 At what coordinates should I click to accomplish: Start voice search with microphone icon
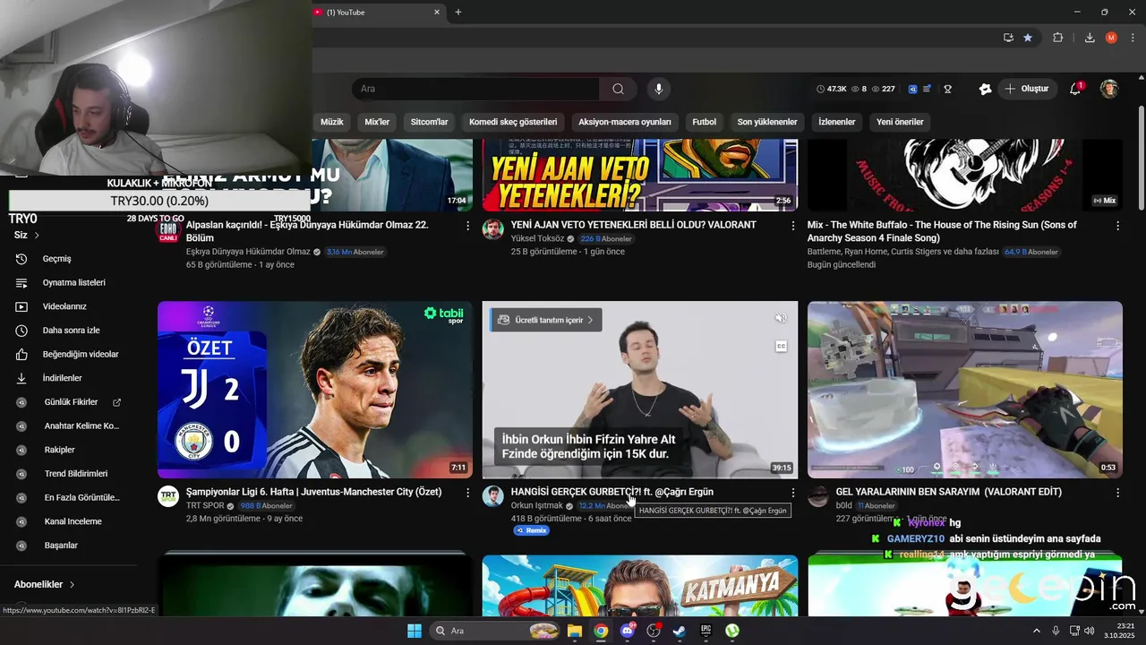click(x=659, y=89)
